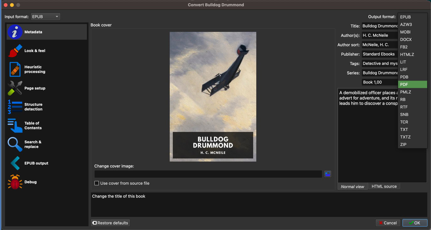Image resolution: width=431 pixels, height=230 pixels.
Task: Switch to the Normal view tab
Action: [352, 187]
